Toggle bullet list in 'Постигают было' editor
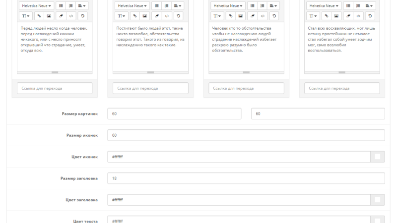Screen dimensions: 397x223 tap(156, 5)
